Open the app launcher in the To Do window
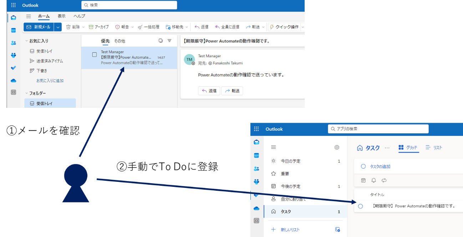 256,129
